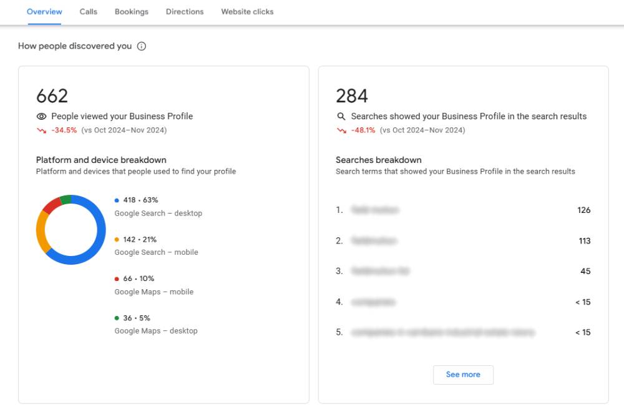Click the blue legend dot for 418 · 63%
The image size is (624, 409).
117,200
